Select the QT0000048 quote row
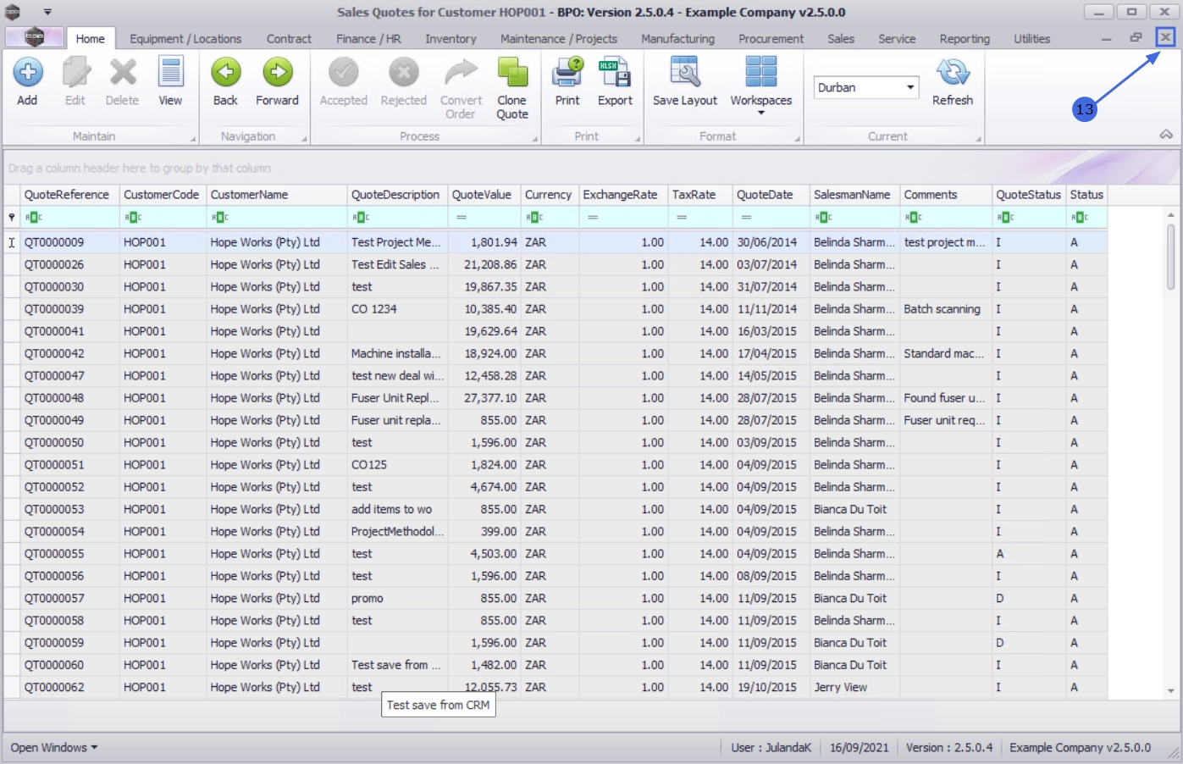Screen dimensions: 1183x764 point(54,398)
